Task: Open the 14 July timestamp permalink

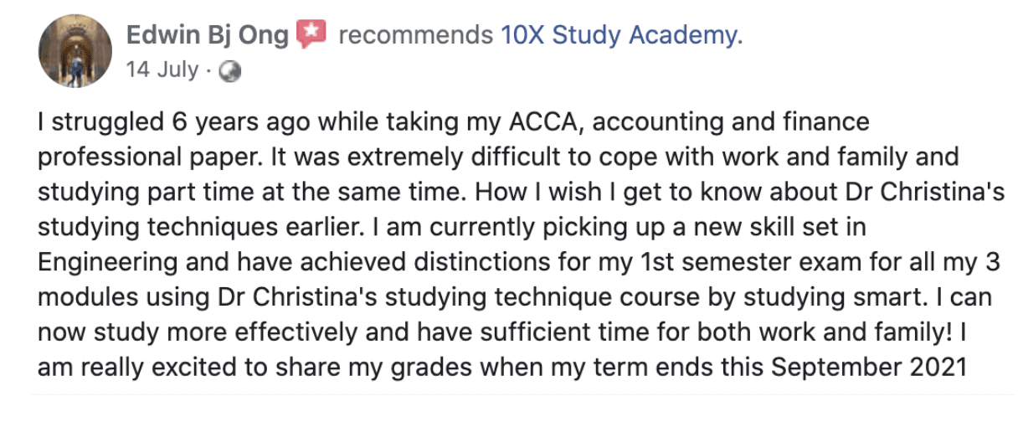Action: [162, 69]
